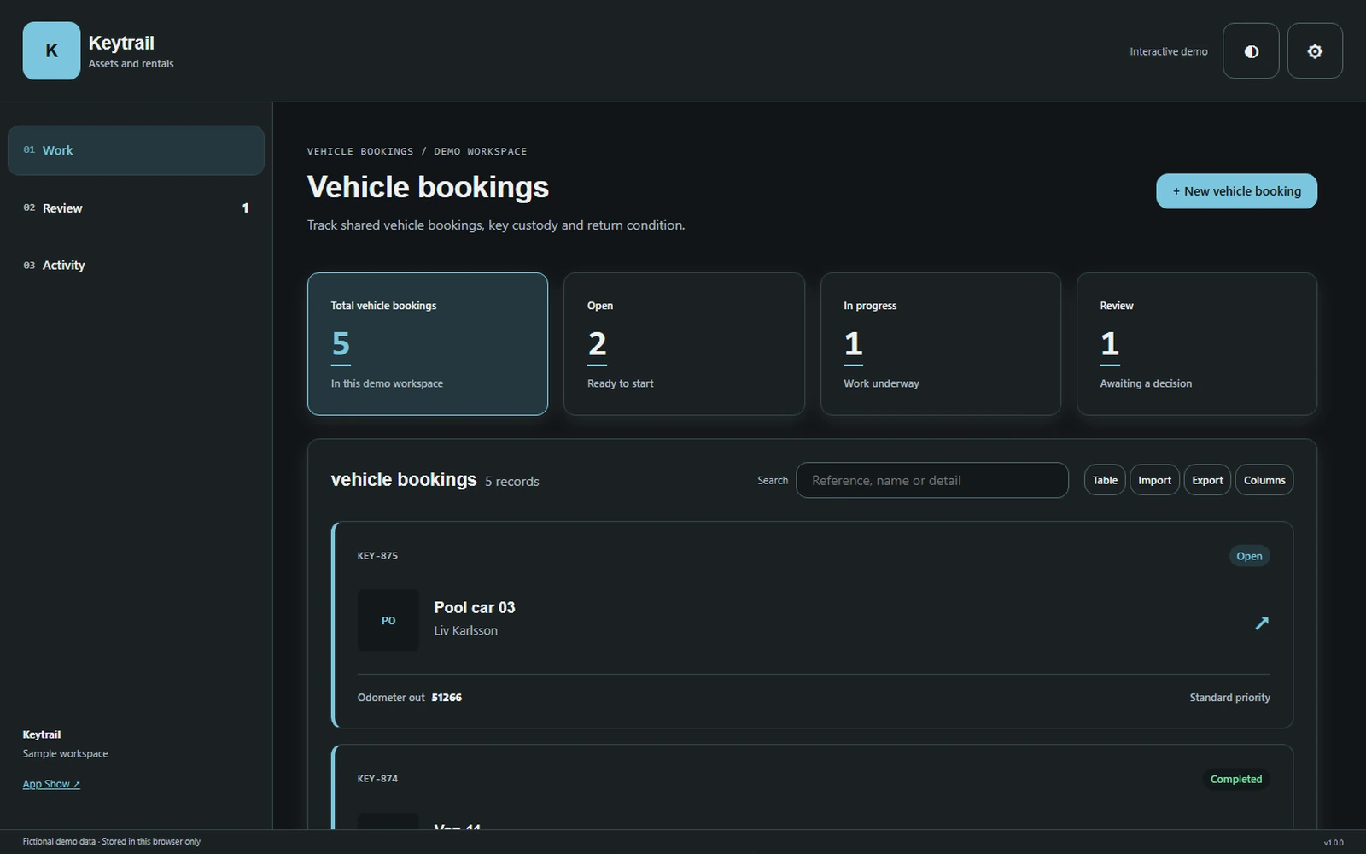1366x854 pixels.
Task: Open the App Show external link
Action: click(x=51, y=784)
